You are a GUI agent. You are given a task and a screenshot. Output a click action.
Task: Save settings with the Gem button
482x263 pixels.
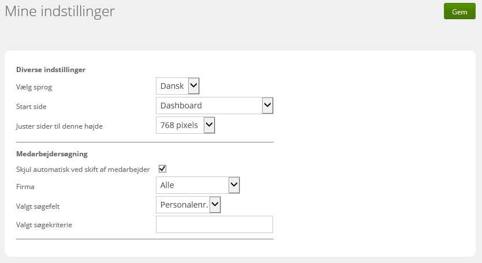click(459, 12)
